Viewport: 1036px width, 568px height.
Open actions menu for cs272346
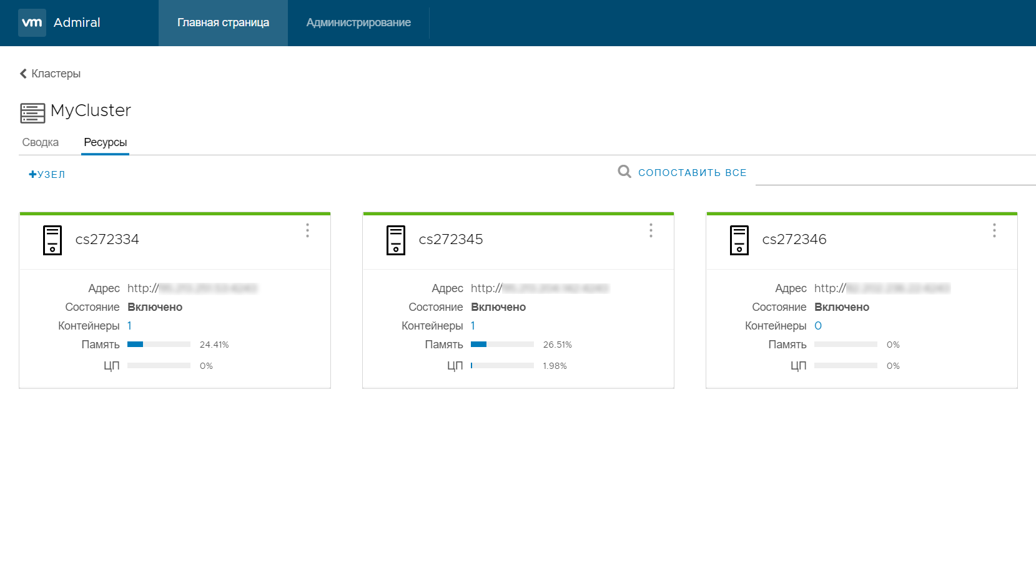point(994,230)
